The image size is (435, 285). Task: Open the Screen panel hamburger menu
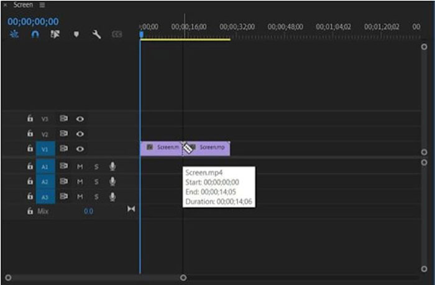pos(42,5)
